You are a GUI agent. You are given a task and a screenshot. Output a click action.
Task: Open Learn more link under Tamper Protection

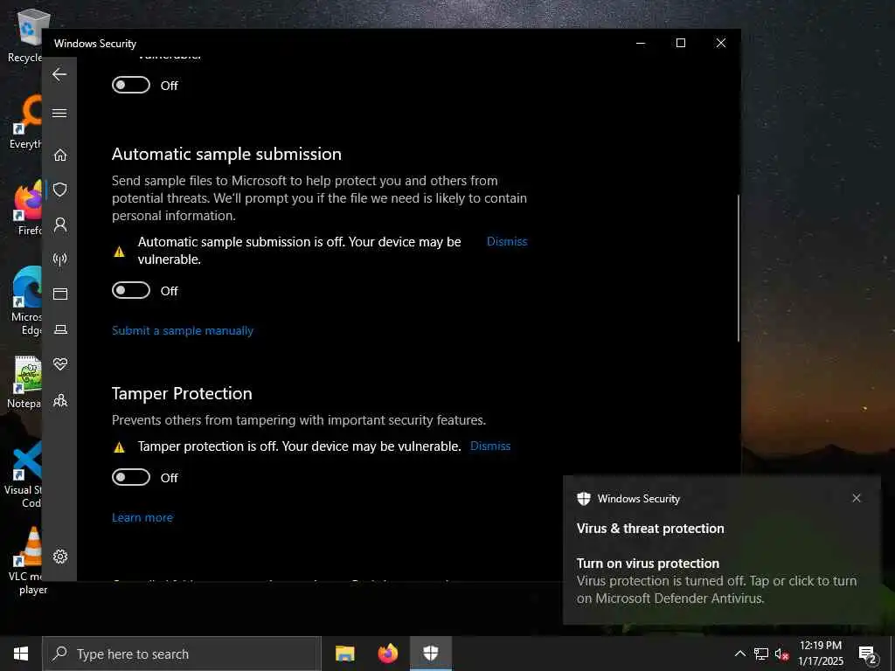[142, 517]
